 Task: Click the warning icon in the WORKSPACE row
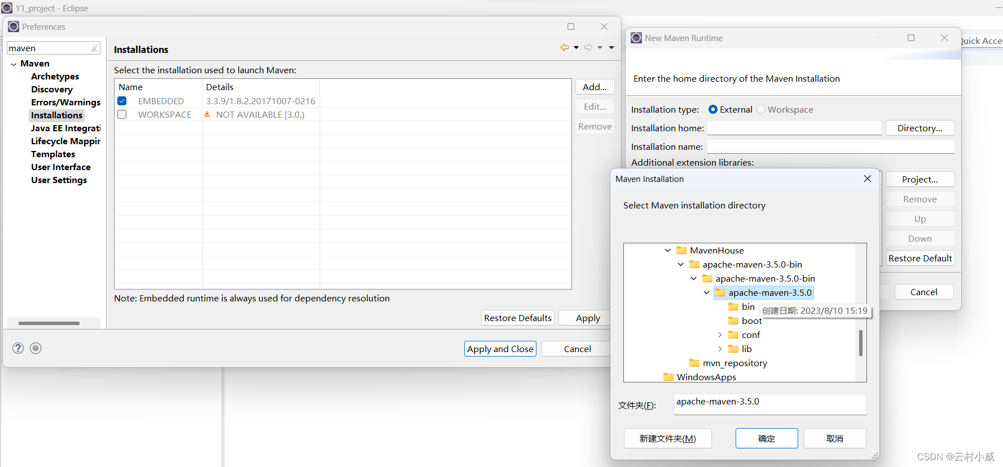point(207,114)
